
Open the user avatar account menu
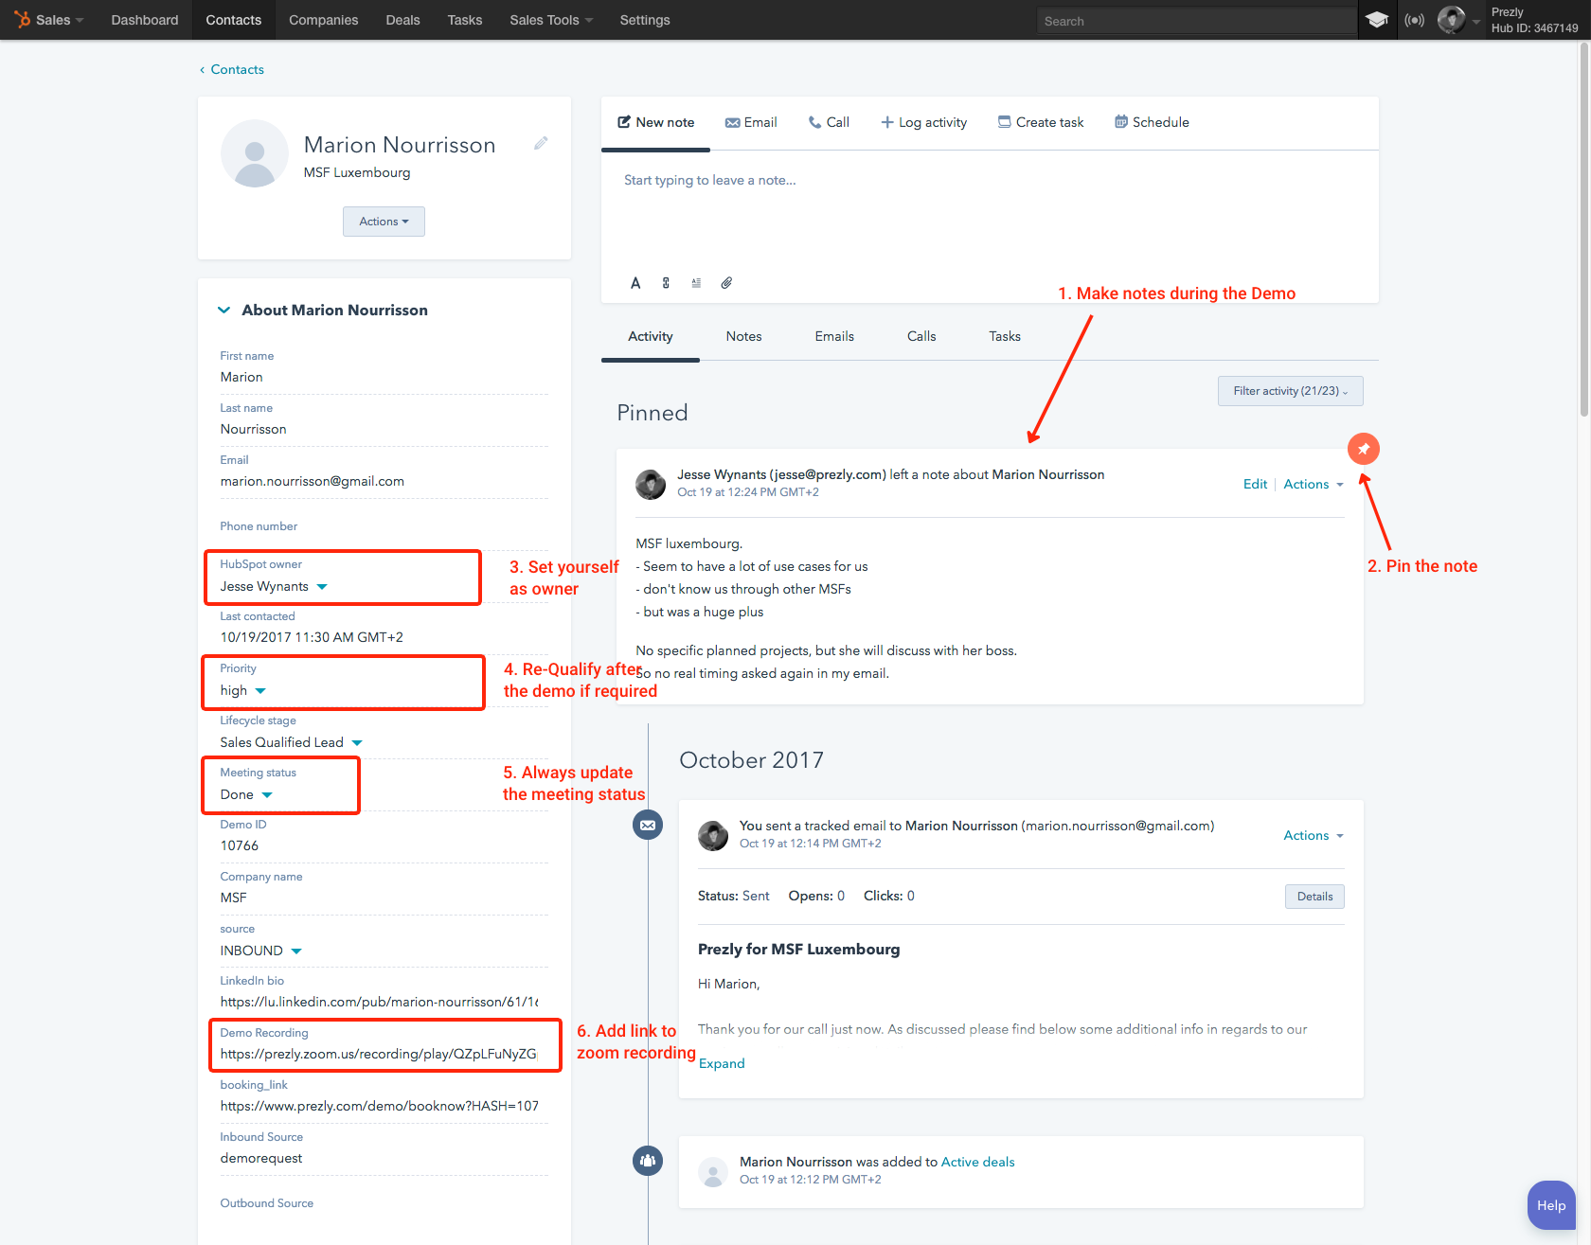[1451, 20]
